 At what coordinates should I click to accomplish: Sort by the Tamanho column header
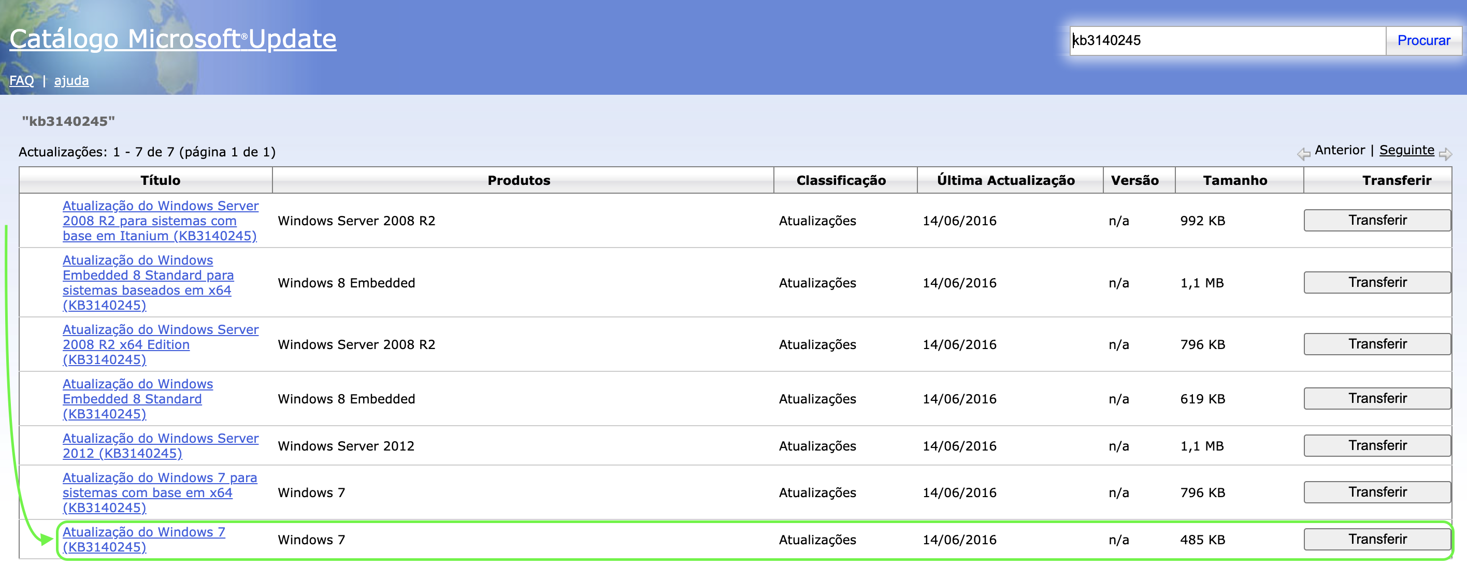1234,180
